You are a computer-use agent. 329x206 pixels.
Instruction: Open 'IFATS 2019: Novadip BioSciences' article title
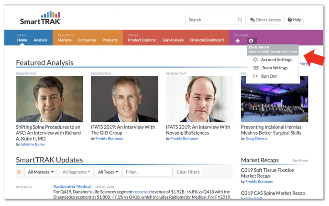click(198, 130)
